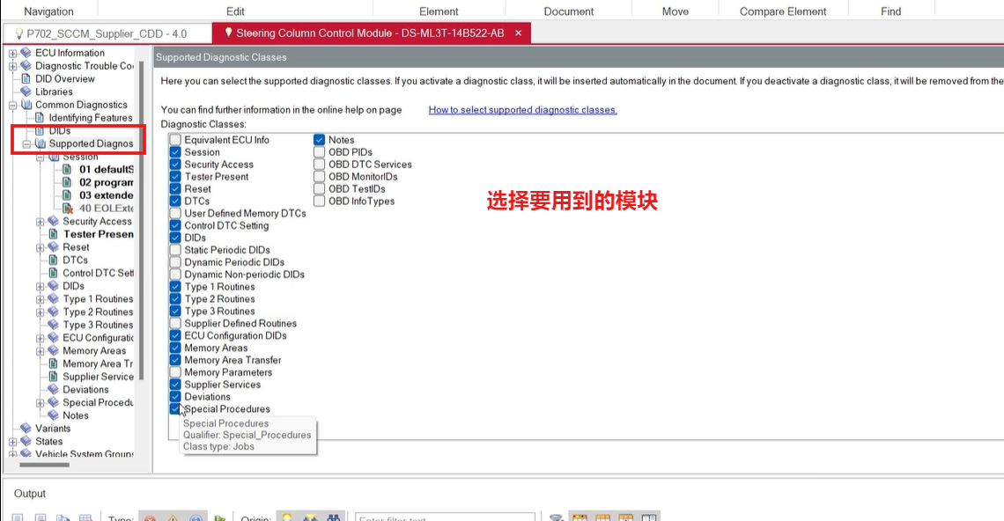The width and height of the screenshot is (1004, 521).
Task: Enable User Defined Memory DTCs checkbox
Action: [175, 213]
